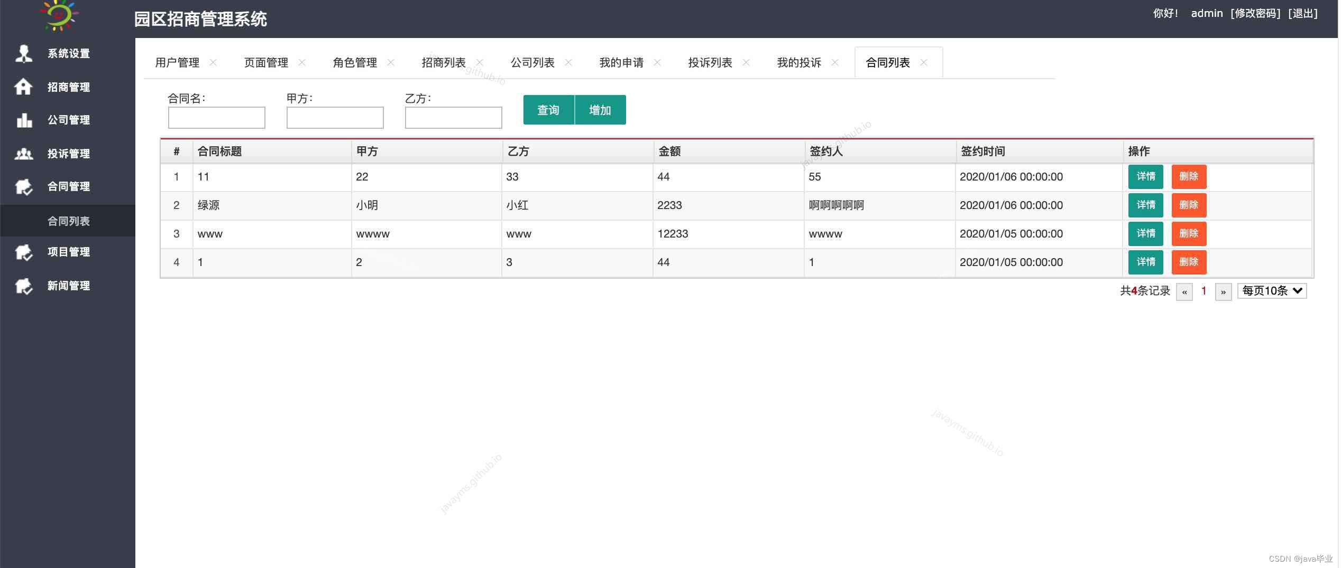This screenshot has width=1341, height=568.
Task: Open the 系统设置 sidebar icon
Action: [x=24, y=53]
